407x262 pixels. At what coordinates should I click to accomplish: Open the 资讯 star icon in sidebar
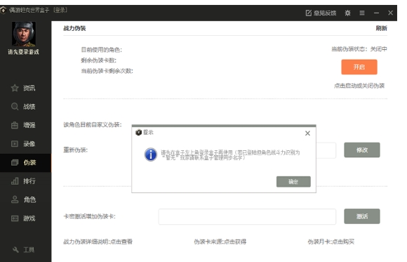coord(15,88)
